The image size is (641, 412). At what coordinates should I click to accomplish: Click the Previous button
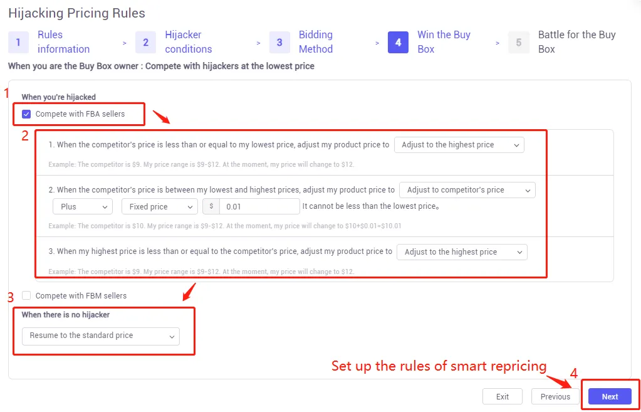[555, 396]
